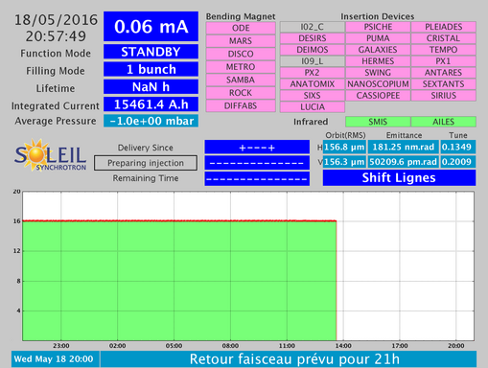This screenshot has width=488, height=368.
Task: Click the ROCK beamline box
Action: (x=241, y=93)
